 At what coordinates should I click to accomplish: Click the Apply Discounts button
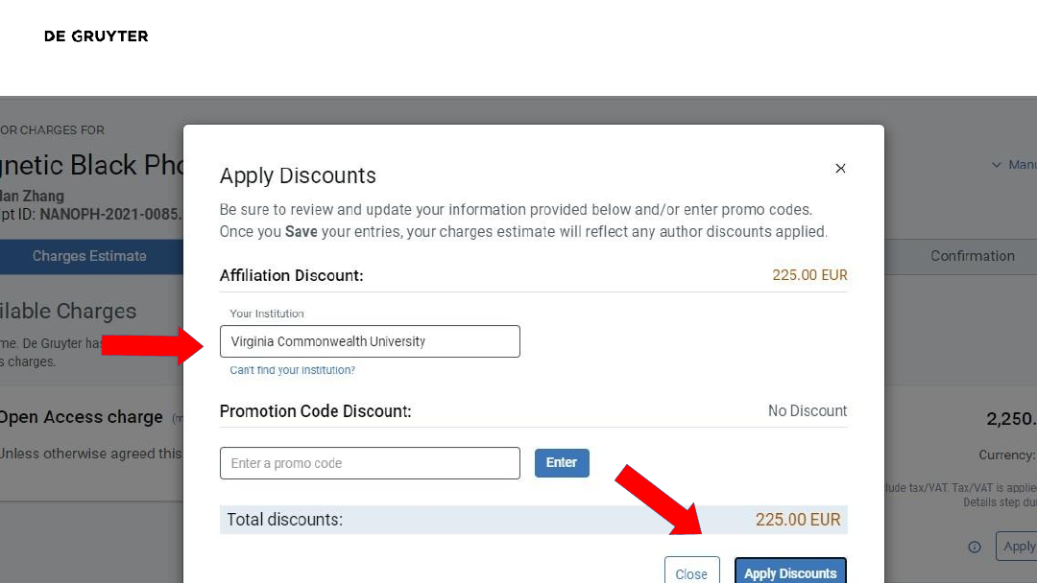[x=790, y=572]
